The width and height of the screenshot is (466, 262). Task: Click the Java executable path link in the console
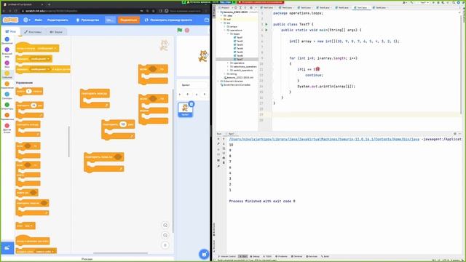pyautogui.click(x=324, y=139)
